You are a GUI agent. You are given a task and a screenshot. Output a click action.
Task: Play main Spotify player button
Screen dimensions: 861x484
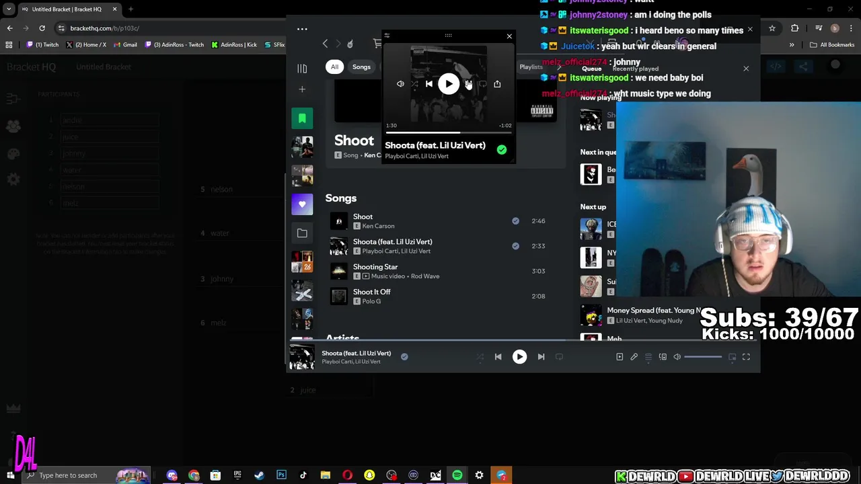point(519,357)
